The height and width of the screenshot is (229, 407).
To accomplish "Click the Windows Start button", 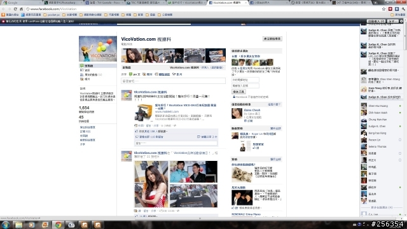I will click(x=6, y=225).
